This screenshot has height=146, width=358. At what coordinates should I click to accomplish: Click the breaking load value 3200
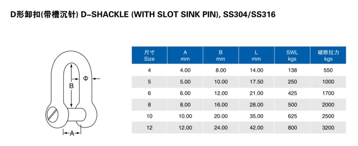click(328, 128)
